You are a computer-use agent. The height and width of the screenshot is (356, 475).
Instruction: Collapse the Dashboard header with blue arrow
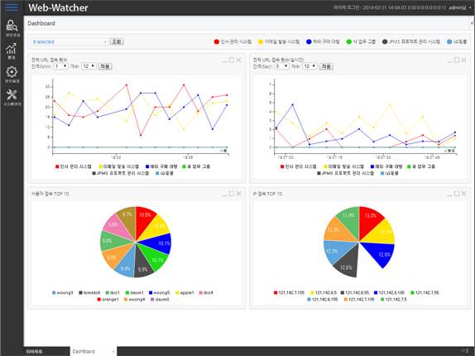pyautogui.click(x=472, y=23)
